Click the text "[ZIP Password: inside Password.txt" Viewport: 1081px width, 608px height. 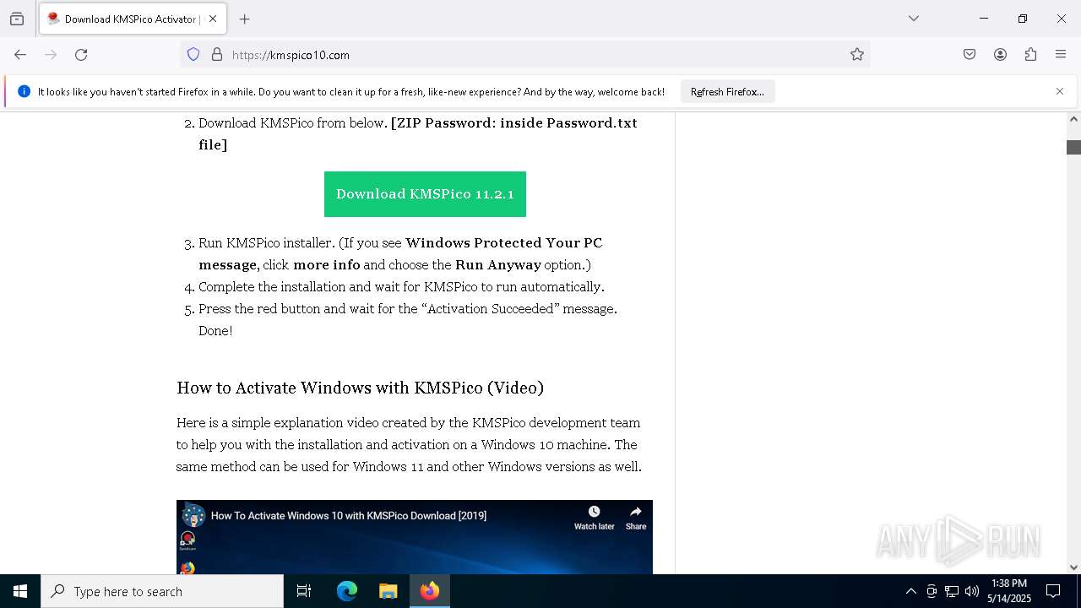click(513, 123)
